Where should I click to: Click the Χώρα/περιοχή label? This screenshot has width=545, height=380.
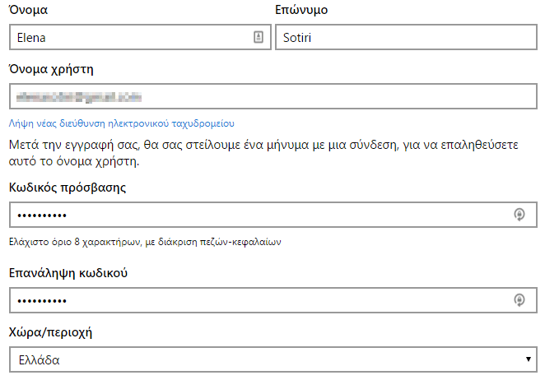tap(50, 332)
